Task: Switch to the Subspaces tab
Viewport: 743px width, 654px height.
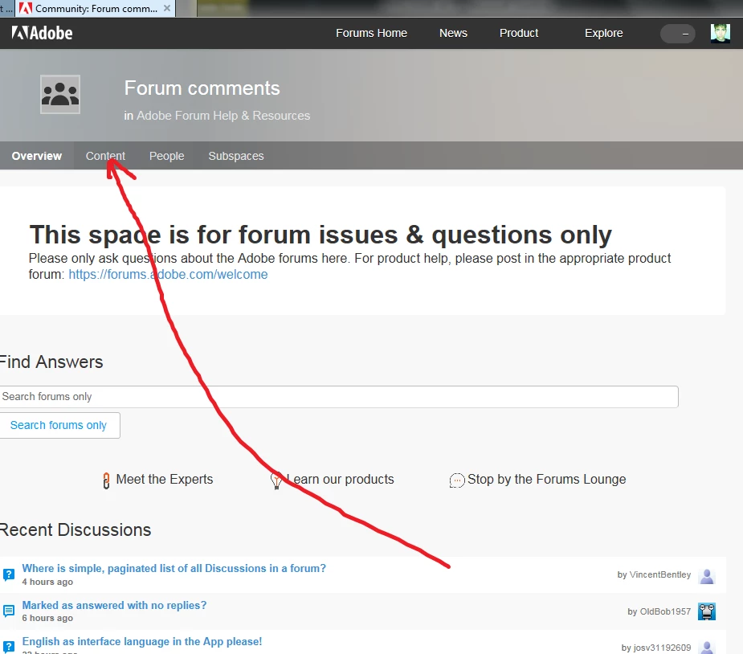Action: (x=236, y=156)
